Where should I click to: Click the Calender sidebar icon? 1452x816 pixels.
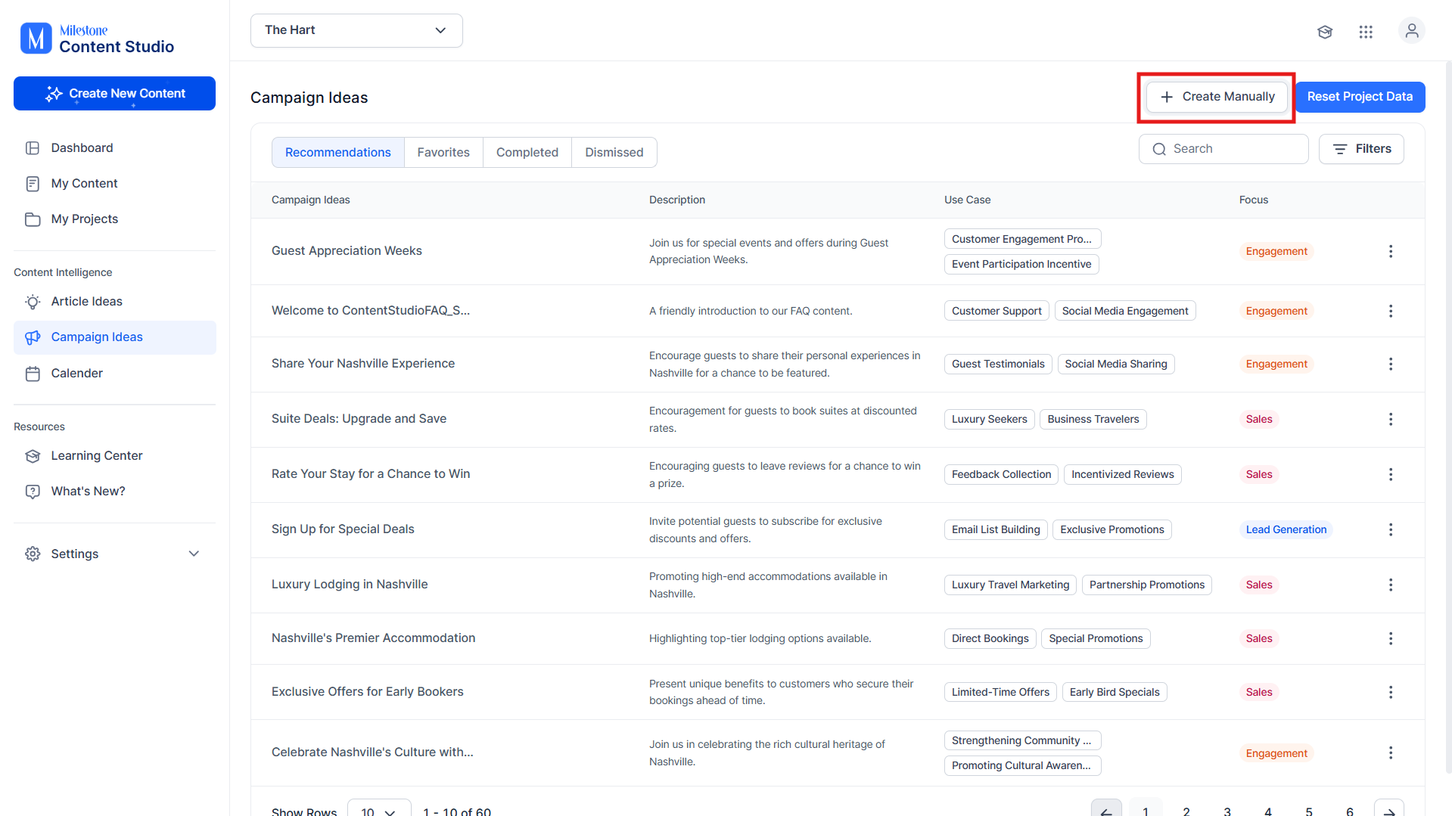click(33, 374)
